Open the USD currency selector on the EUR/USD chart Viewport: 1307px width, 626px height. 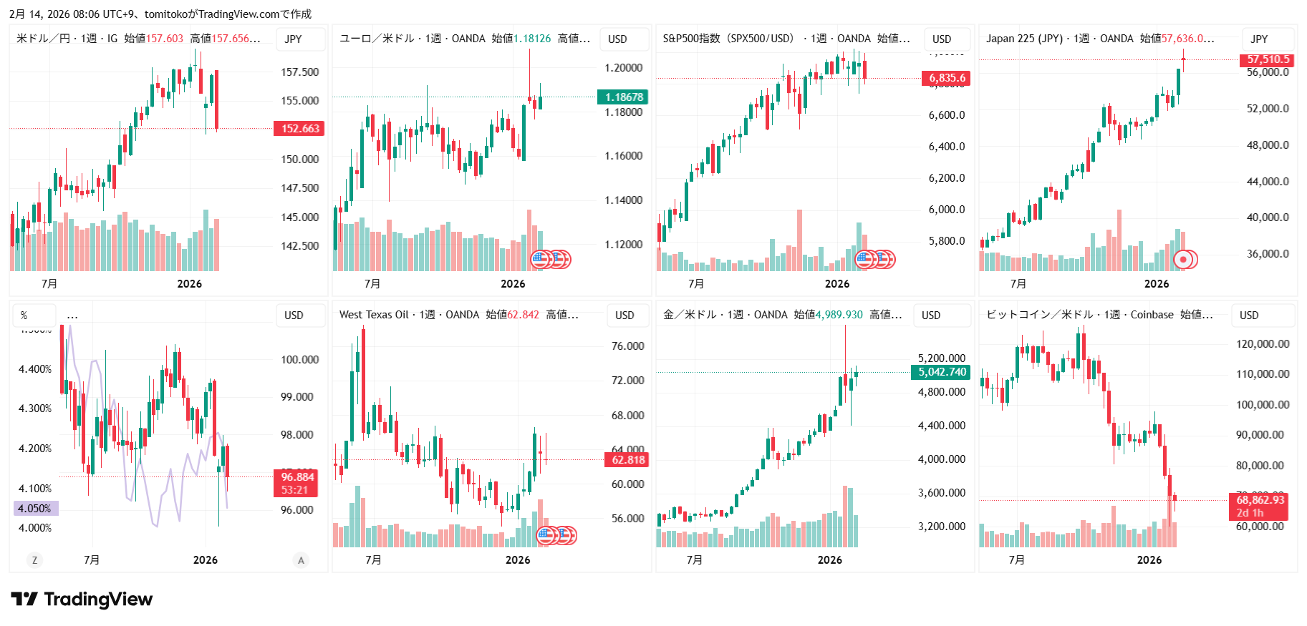[x=617, y=39]
